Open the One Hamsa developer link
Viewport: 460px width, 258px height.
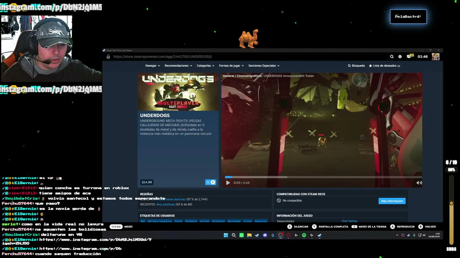pyautogui.click(x=349, y=221)
